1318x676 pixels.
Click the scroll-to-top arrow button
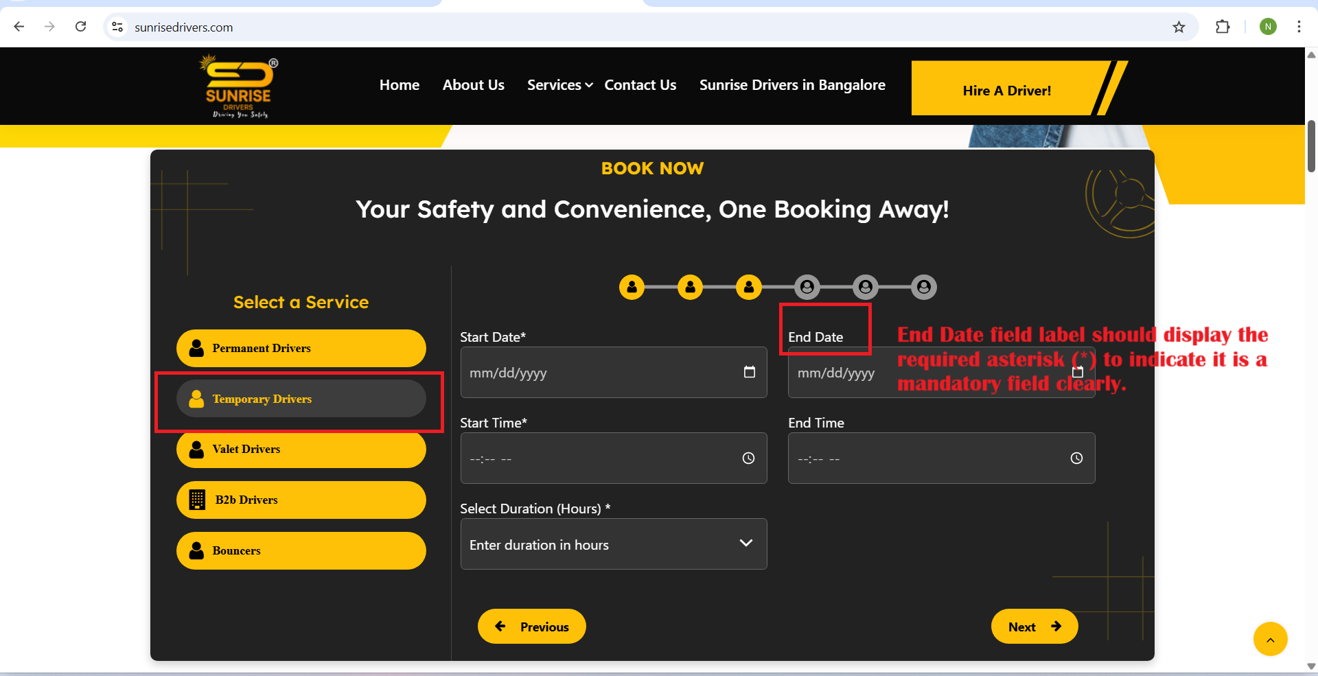click(x=1270, y=640)
